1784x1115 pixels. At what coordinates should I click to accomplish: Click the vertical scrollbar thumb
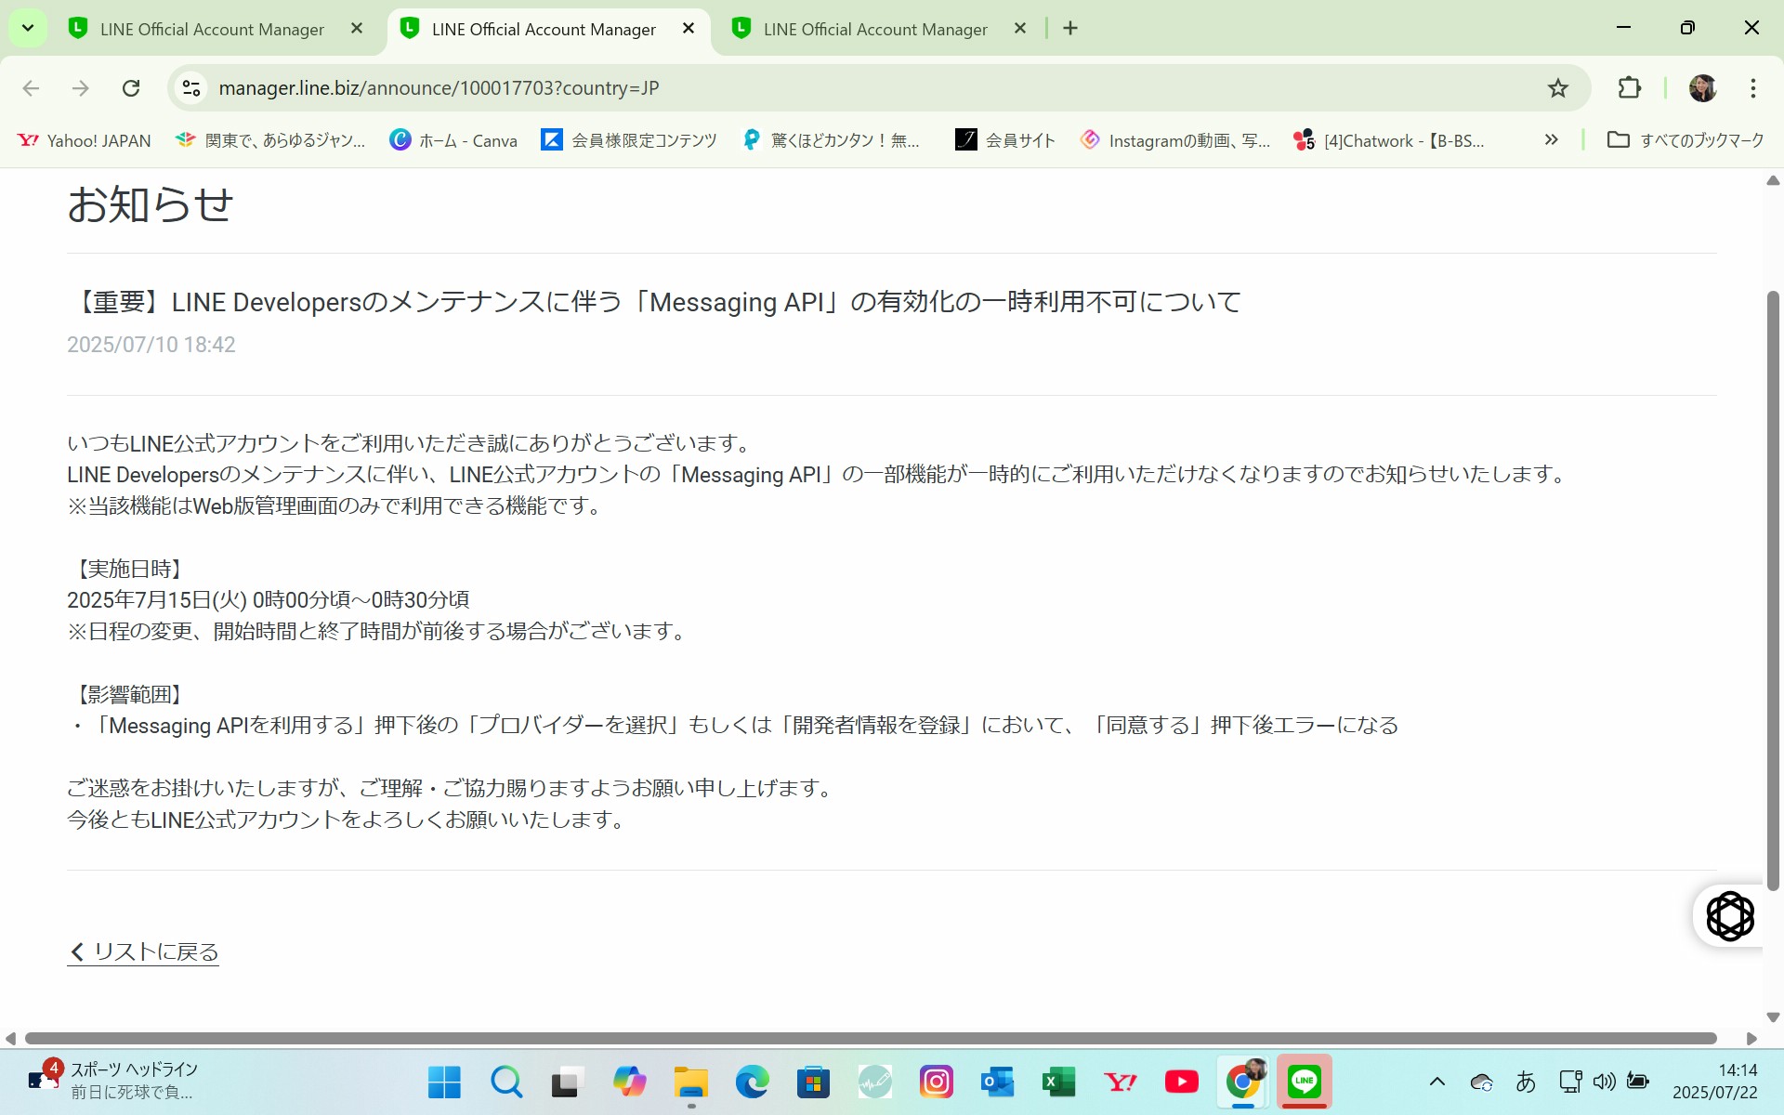(1773, 591)
